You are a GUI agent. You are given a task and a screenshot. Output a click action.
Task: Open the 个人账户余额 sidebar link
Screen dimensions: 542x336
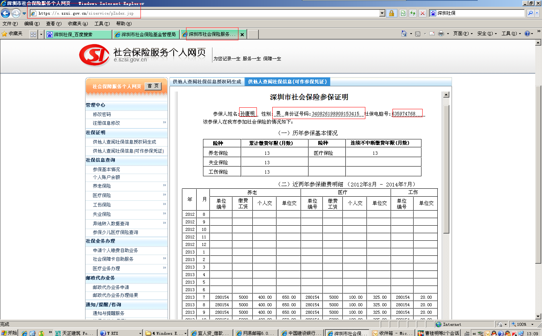click(106, 177)
